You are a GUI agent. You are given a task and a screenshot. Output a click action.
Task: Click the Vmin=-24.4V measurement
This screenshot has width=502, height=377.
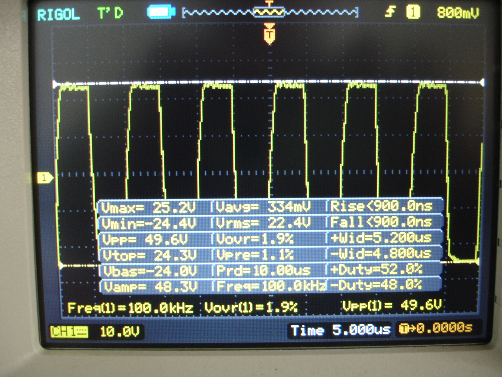(x=148, y=223)
